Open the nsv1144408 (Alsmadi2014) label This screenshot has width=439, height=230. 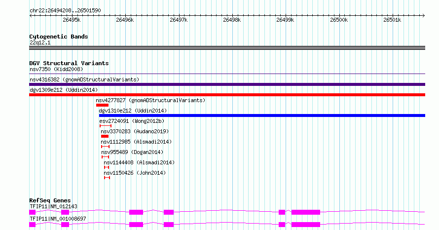pos(139,162)
